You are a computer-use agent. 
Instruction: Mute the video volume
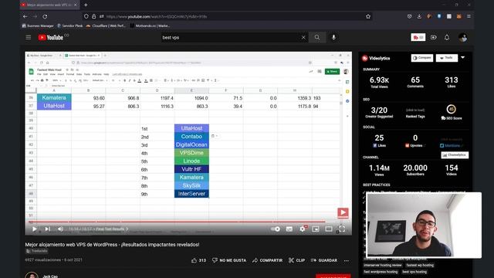tap(60, 229)
